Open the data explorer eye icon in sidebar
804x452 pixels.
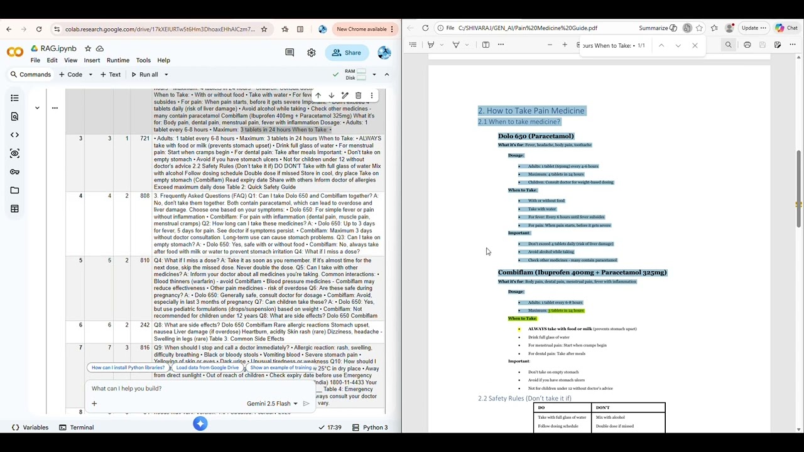click(14, 153)
